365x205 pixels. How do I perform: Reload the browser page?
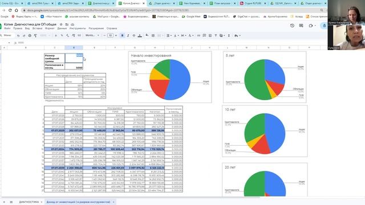coord(10,10)
